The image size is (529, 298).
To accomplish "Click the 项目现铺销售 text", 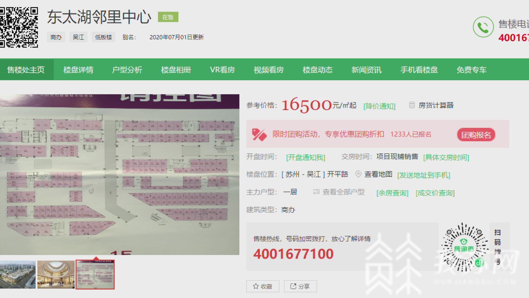I will pos(397,157).
